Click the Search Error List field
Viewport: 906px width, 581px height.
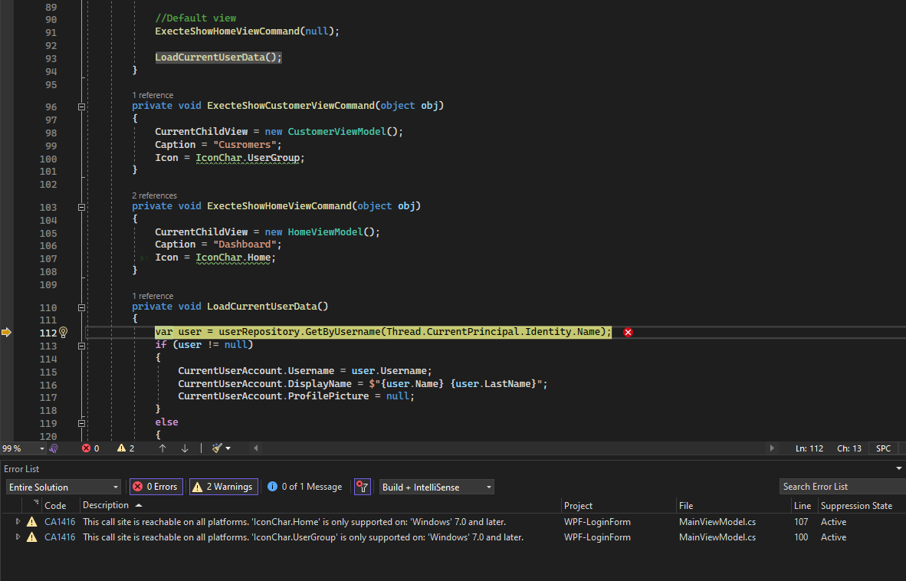tap(840, 487)
